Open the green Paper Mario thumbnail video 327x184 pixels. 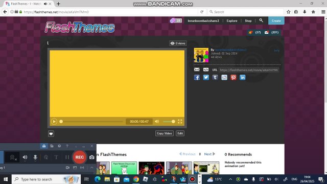point(124,168)
